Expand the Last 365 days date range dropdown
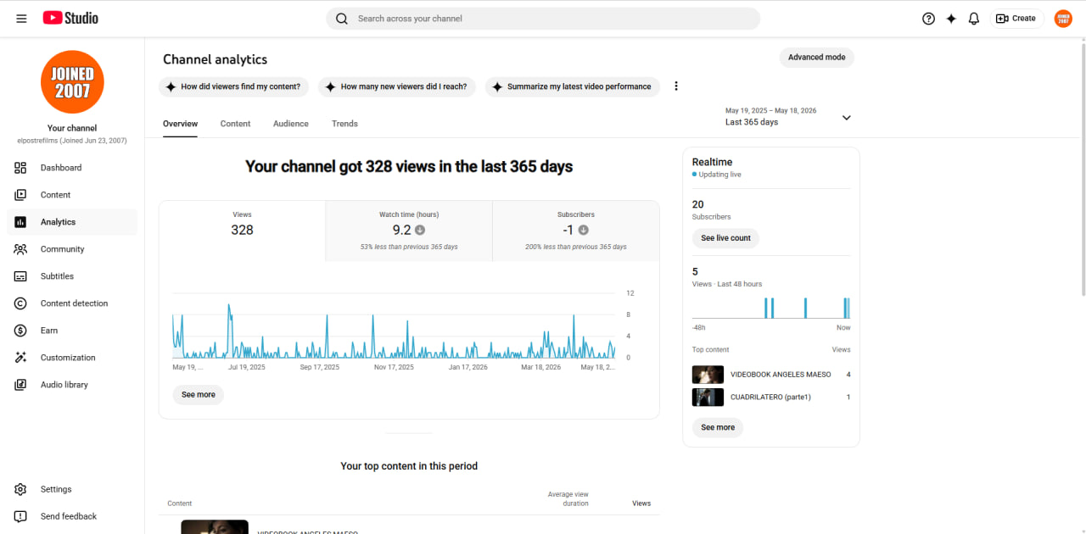This screenshot has height=534, width=1086. [846, 118]
